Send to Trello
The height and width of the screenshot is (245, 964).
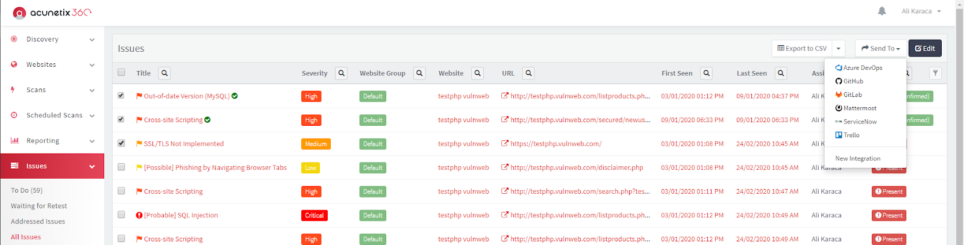coord(847,135)
